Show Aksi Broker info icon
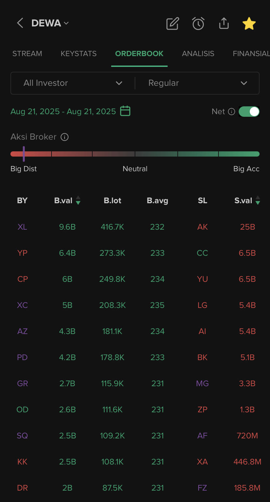This screenshot has width=270, height=502. coord(65,137)
